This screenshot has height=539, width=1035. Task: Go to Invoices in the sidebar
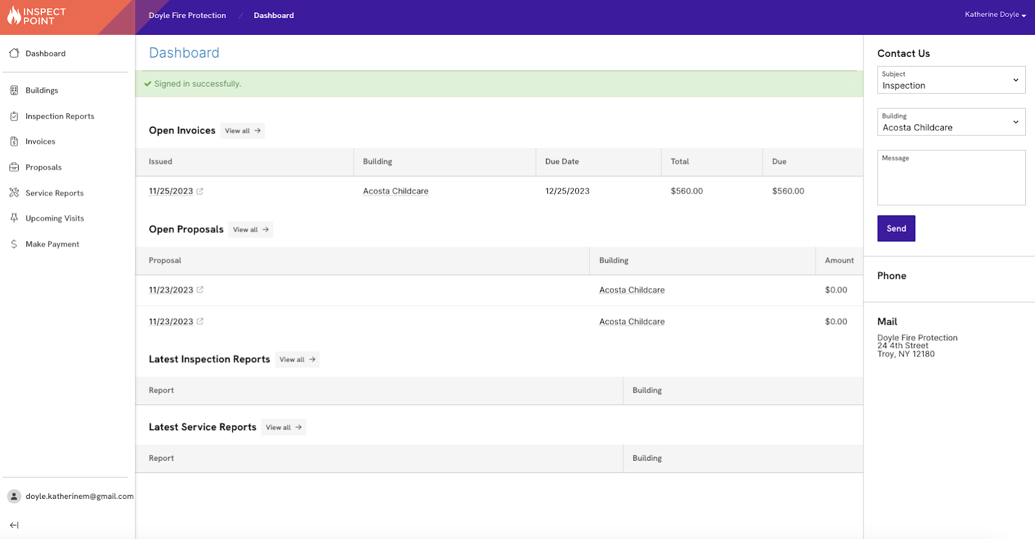[x=40, y=142]
